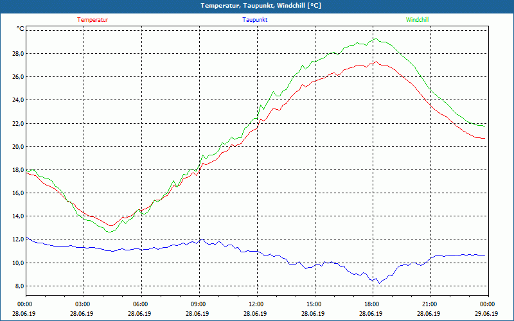This screenshot has width=514, height=321.
Task: Click the 28,0 y-axis value
Action: click(x=18, y=54)
